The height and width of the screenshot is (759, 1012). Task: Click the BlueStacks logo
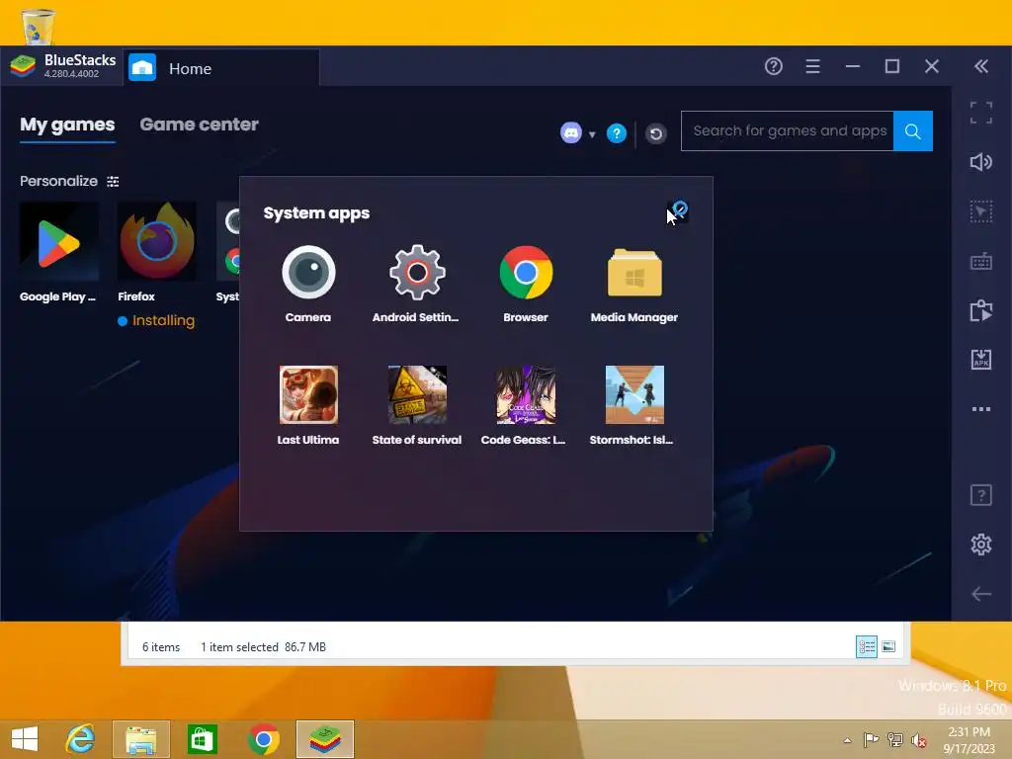tap(23, 66)
